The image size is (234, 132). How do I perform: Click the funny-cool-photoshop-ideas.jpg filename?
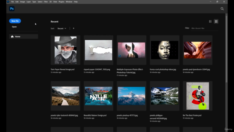click(163, 69)
